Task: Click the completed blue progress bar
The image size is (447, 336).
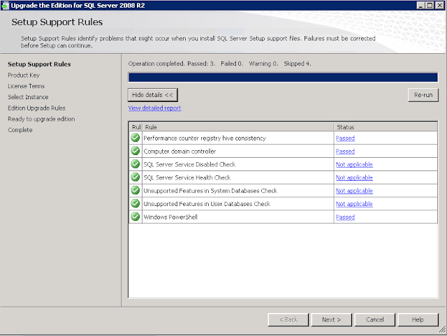Action: (x=283, y=78)
